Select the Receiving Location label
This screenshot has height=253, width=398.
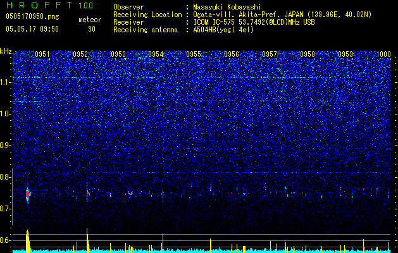coord(147,15)
